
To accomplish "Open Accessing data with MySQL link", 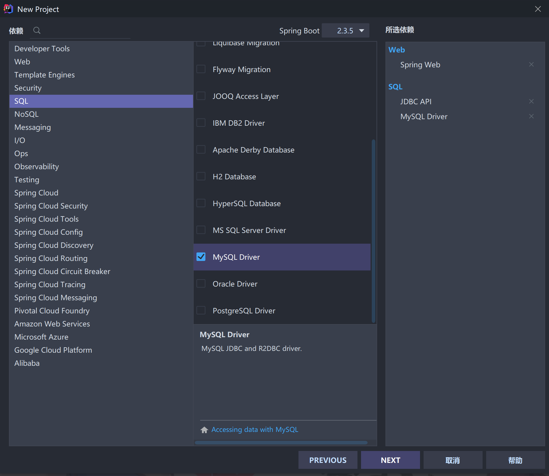I will pyautogui.click(x=255, y=430).
